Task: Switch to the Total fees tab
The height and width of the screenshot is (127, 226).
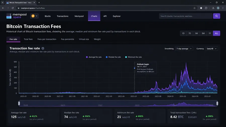Action: click(28, 39)
